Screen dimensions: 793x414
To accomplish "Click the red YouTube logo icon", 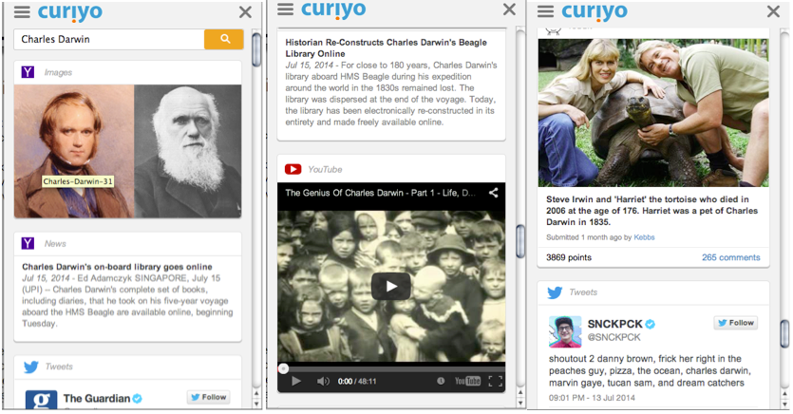I will [293, 169].
